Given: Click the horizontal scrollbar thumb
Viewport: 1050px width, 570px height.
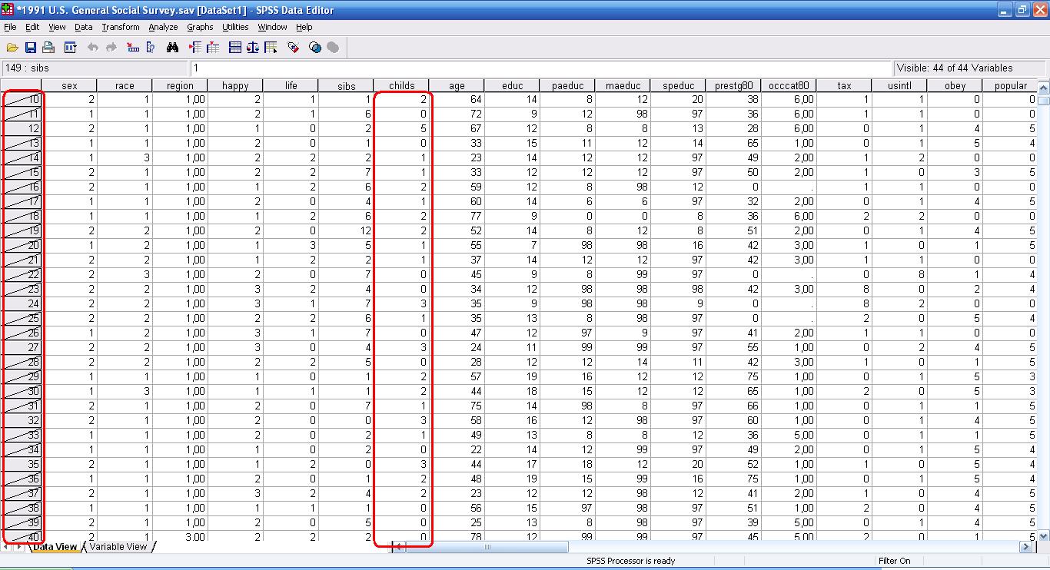Looking at the screenshot, I should pyautogui.click(x=487, y=547).
